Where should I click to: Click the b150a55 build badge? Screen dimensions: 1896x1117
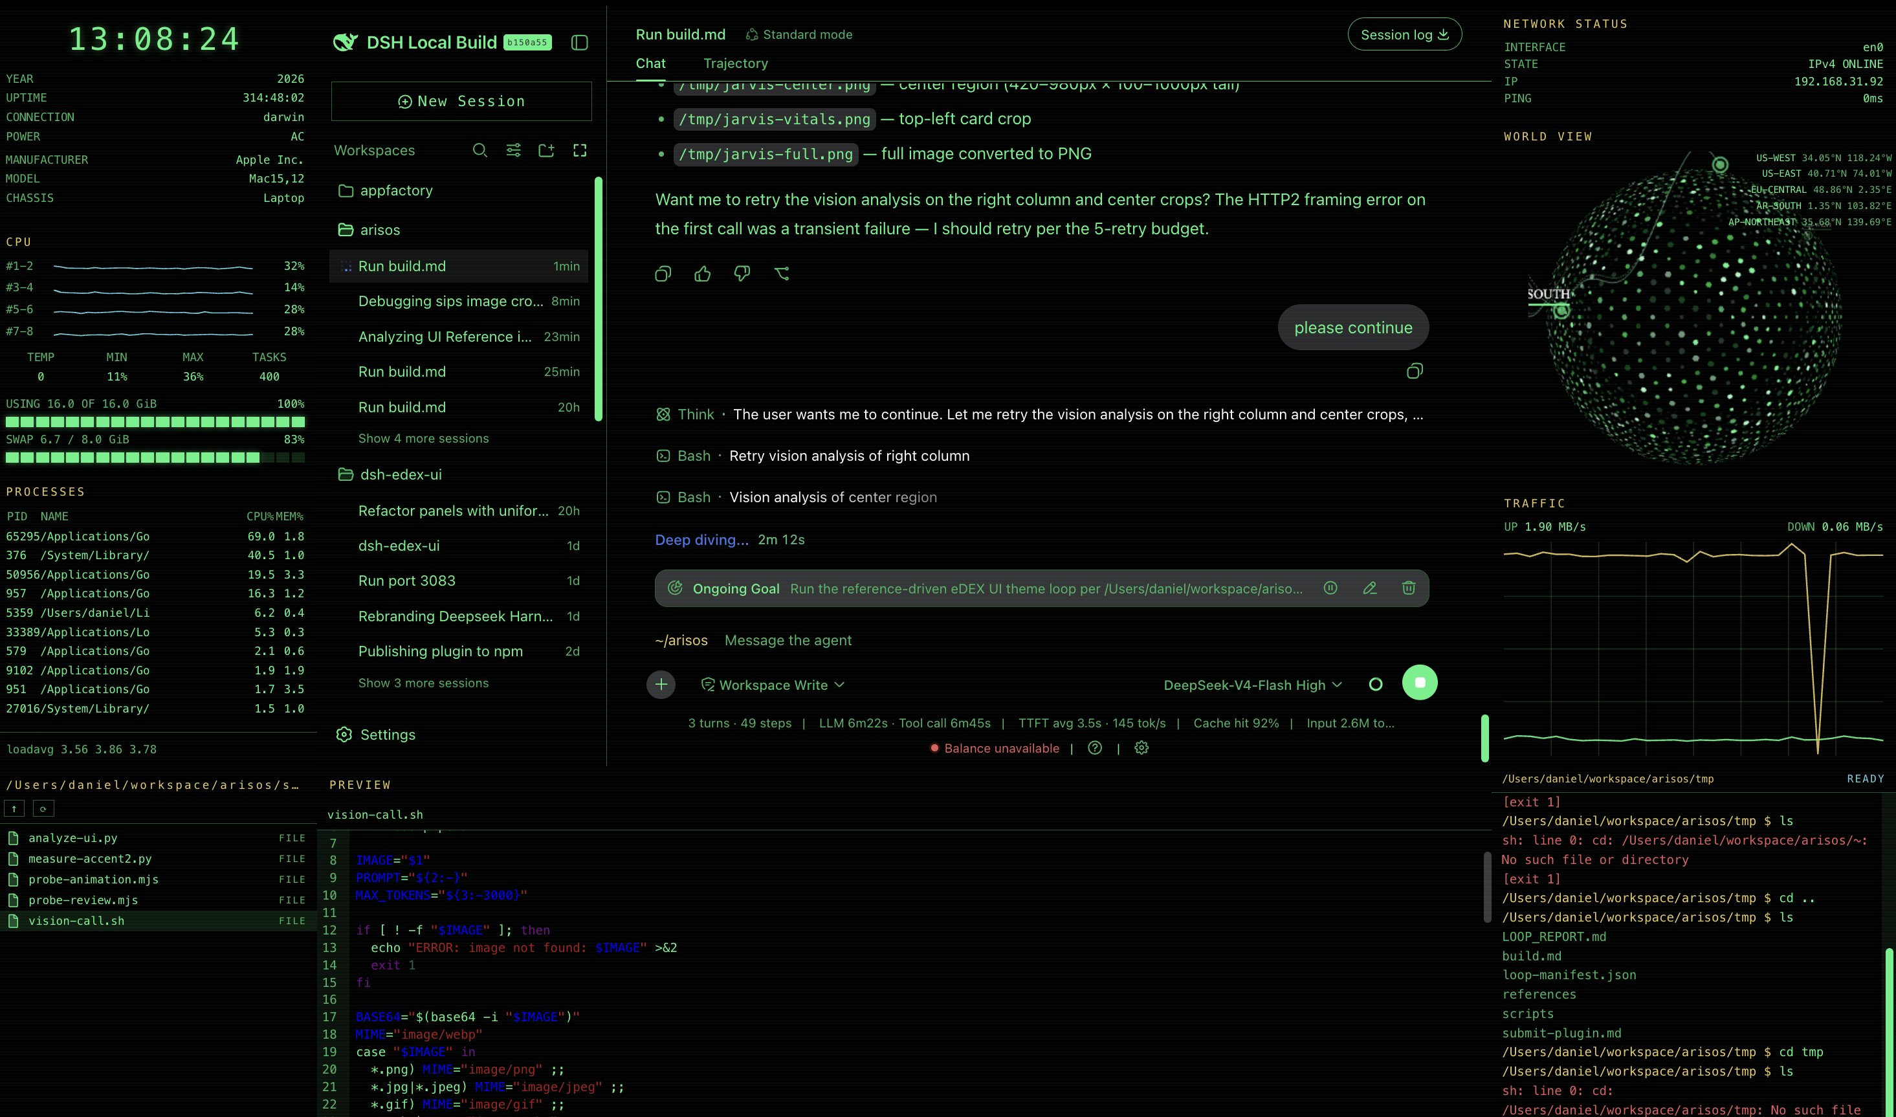527,42
